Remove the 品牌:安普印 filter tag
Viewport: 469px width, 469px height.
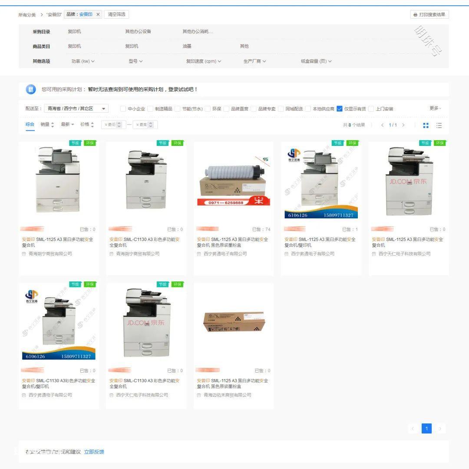click(98, 14)
